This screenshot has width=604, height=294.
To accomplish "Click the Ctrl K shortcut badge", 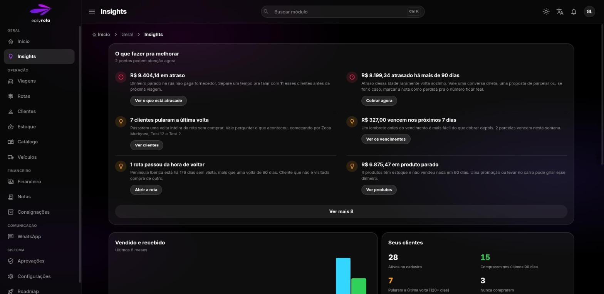I will tap(414, 12).
